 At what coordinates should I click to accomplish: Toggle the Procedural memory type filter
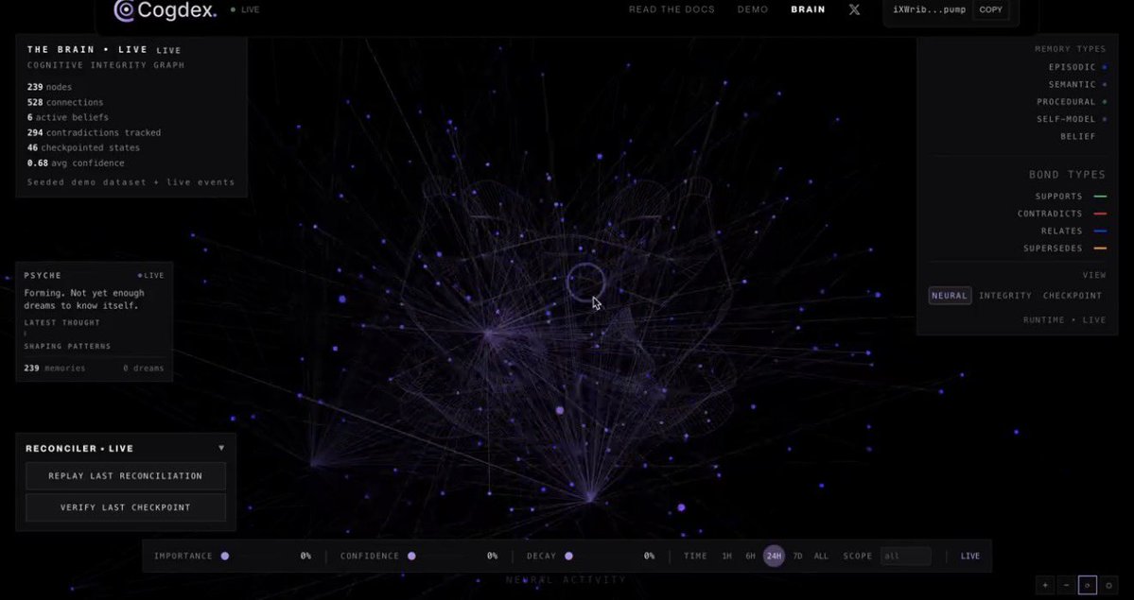[x=1071, y=102]
